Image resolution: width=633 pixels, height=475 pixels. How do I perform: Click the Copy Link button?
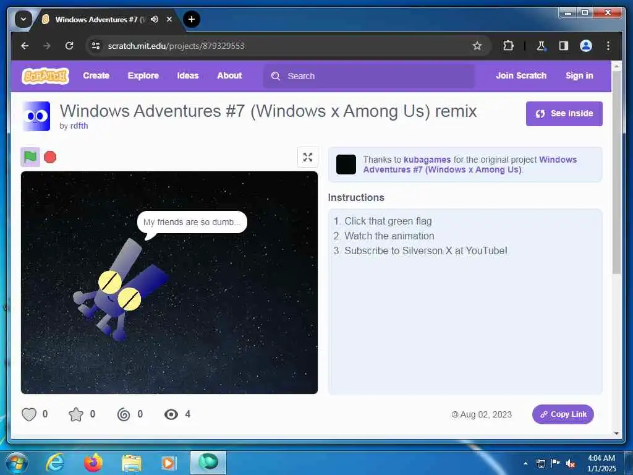coord(563,414)
